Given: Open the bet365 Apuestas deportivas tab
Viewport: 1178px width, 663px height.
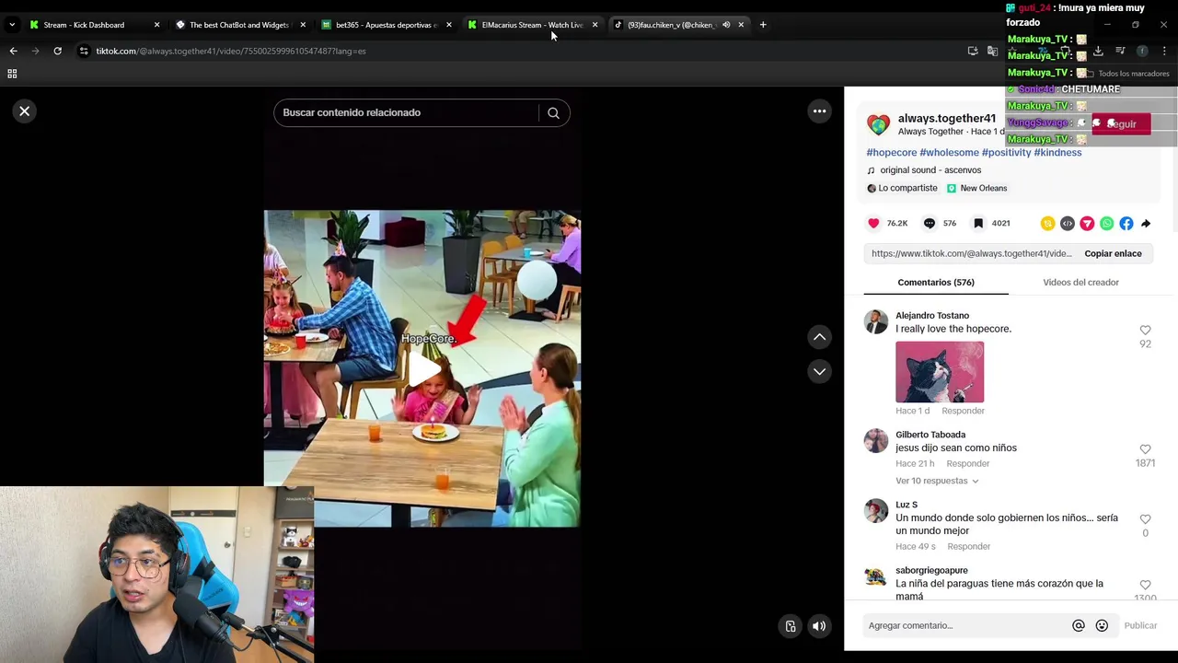Looking at the screenshot, I should point(386,25).
